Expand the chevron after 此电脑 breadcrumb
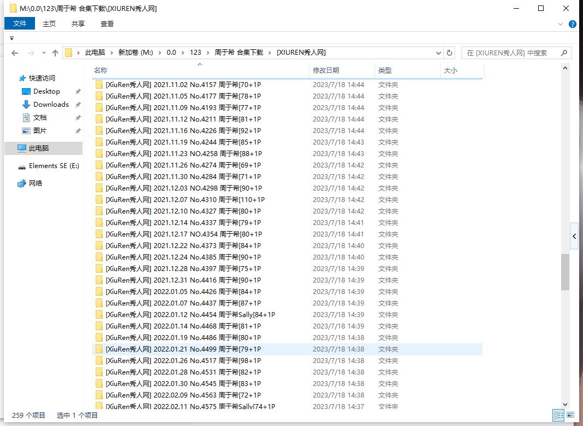 [x=112, y=53]
